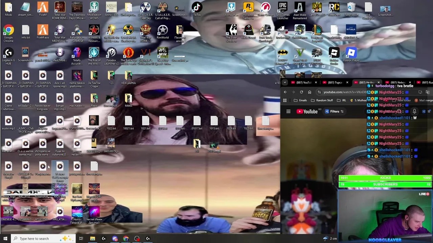
Task: Search YouTube with voice microphone
Action: tap(414, 111)
